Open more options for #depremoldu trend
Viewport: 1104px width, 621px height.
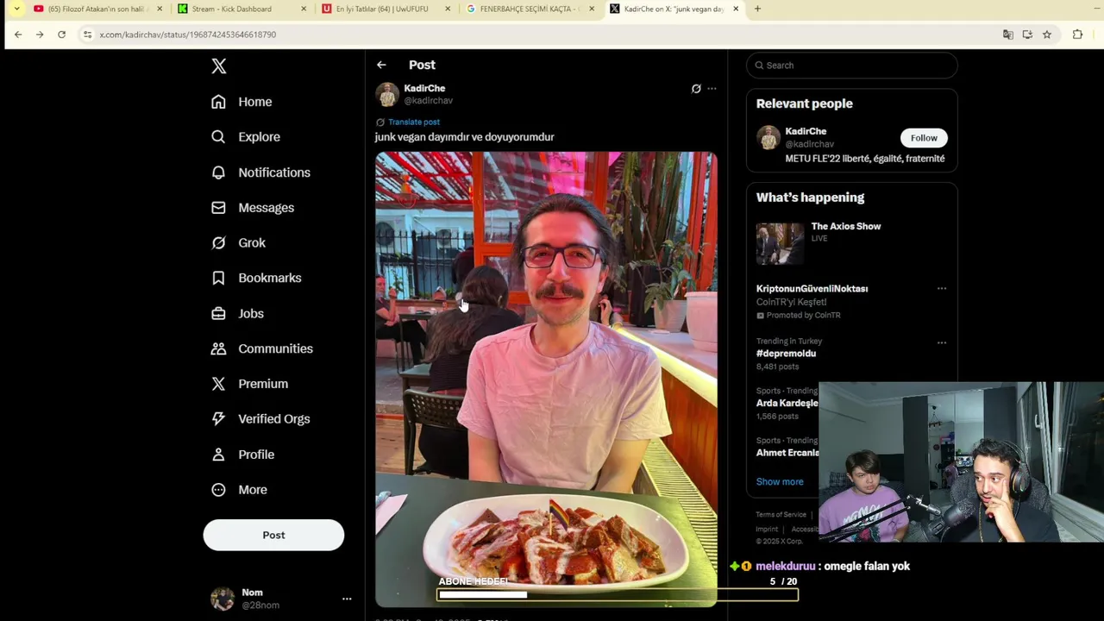pyautogui.click(x=942, y=342)
